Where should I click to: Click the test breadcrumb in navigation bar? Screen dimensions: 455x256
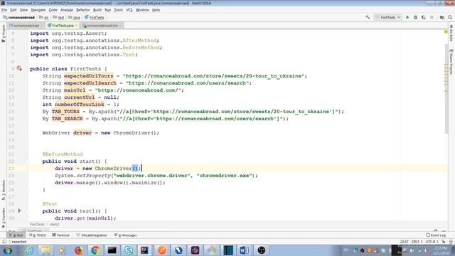58,17
